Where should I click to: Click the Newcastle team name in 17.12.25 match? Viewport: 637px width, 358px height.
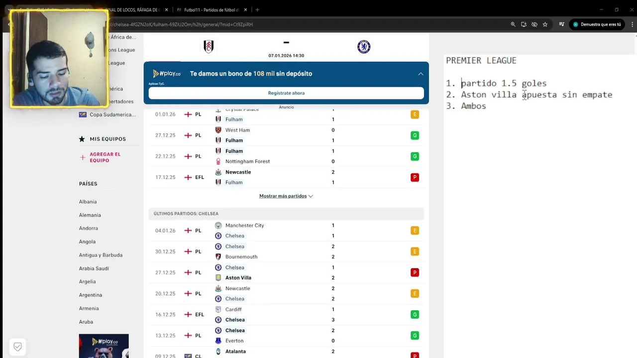[238, 172]
